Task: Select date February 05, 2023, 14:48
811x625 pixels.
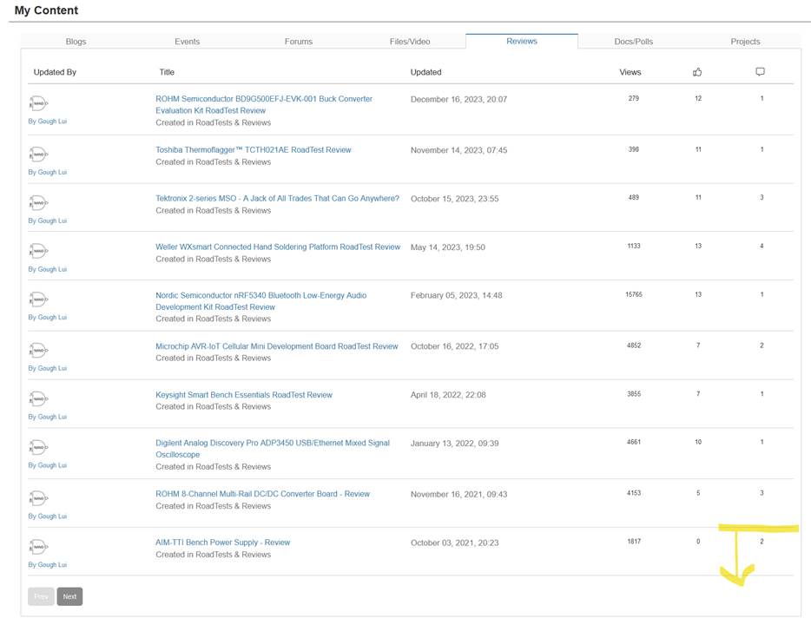Action: pyautogui.click(x=456, y=296)
